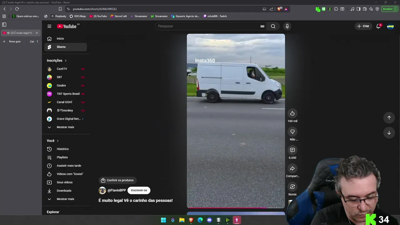The height and width of the screenshot is (225, 400).
Task: Open the TNT Sports Brasil channel
Action: pos(65,94)
